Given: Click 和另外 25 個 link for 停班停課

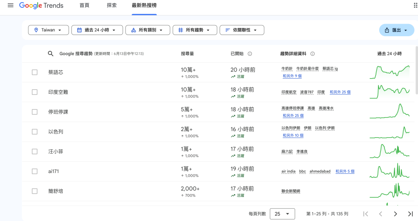Looking at the screenshot, I should pos(293,116).
